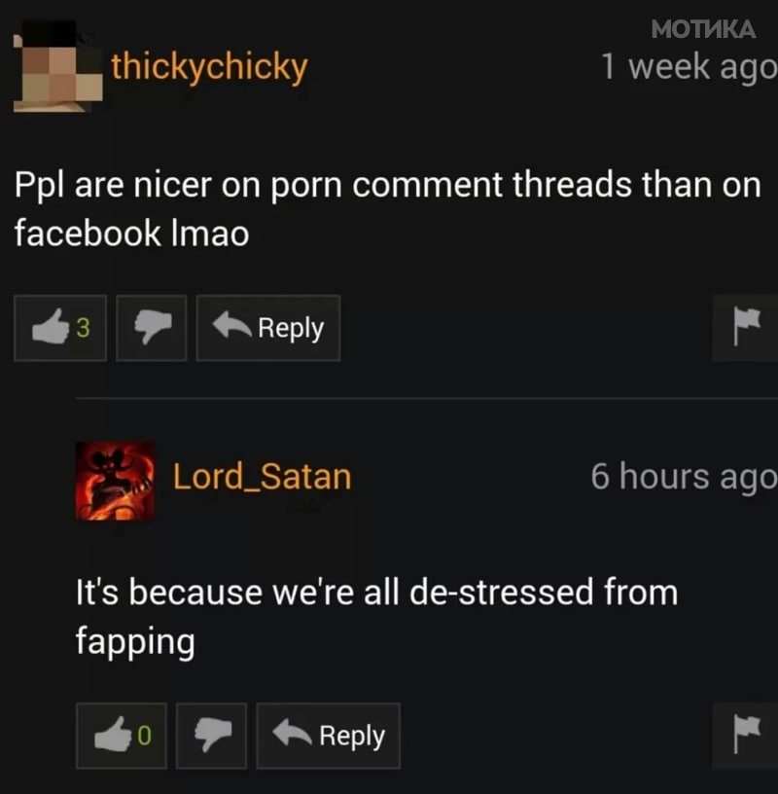Viewport: 778px width, 794px height.
Task: Click the '1 week ago' timestamp
Action: click(x=689, y=67)
